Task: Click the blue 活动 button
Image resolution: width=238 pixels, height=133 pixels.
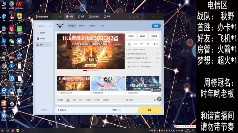Action: click(156, 26)
